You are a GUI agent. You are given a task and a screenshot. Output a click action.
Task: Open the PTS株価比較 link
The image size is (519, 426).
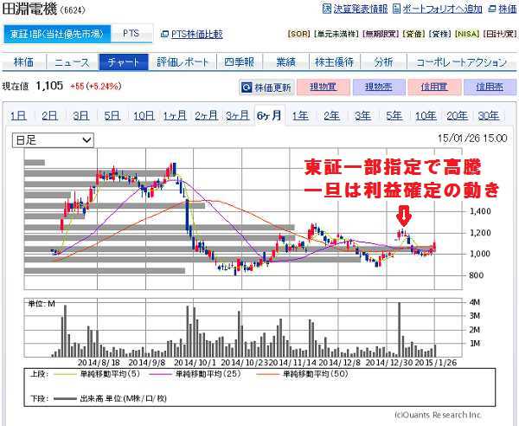click(x=197, y=34)
